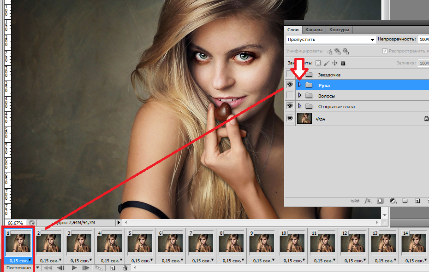This screenshot has height=272, width=429.
Task: Open the fx layer style menu
Action: [368, 201]
